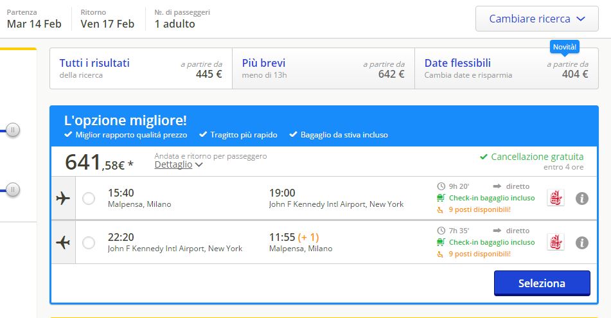Click the return flight airplane icon
The width and height of the screenshot is (611, 318).
(x=63, y=242)
